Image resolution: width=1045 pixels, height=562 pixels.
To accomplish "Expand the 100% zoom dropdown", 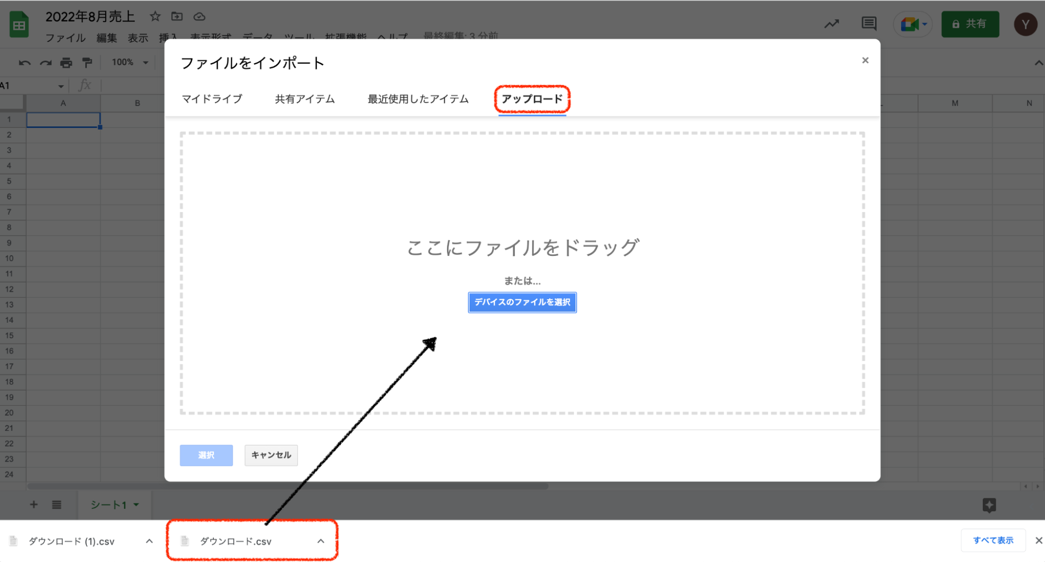I will [x=130, y=63].
